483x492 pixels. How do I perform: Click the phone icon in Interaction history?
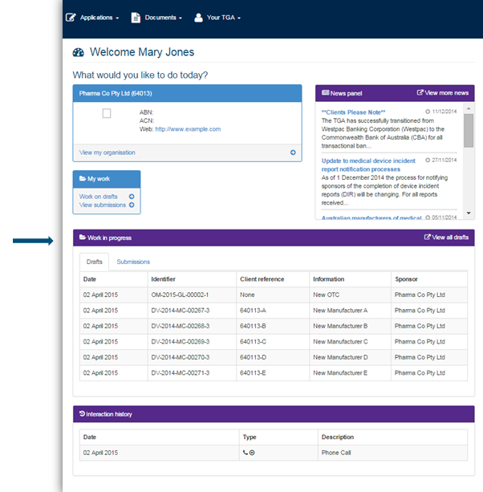pos(246,453)
